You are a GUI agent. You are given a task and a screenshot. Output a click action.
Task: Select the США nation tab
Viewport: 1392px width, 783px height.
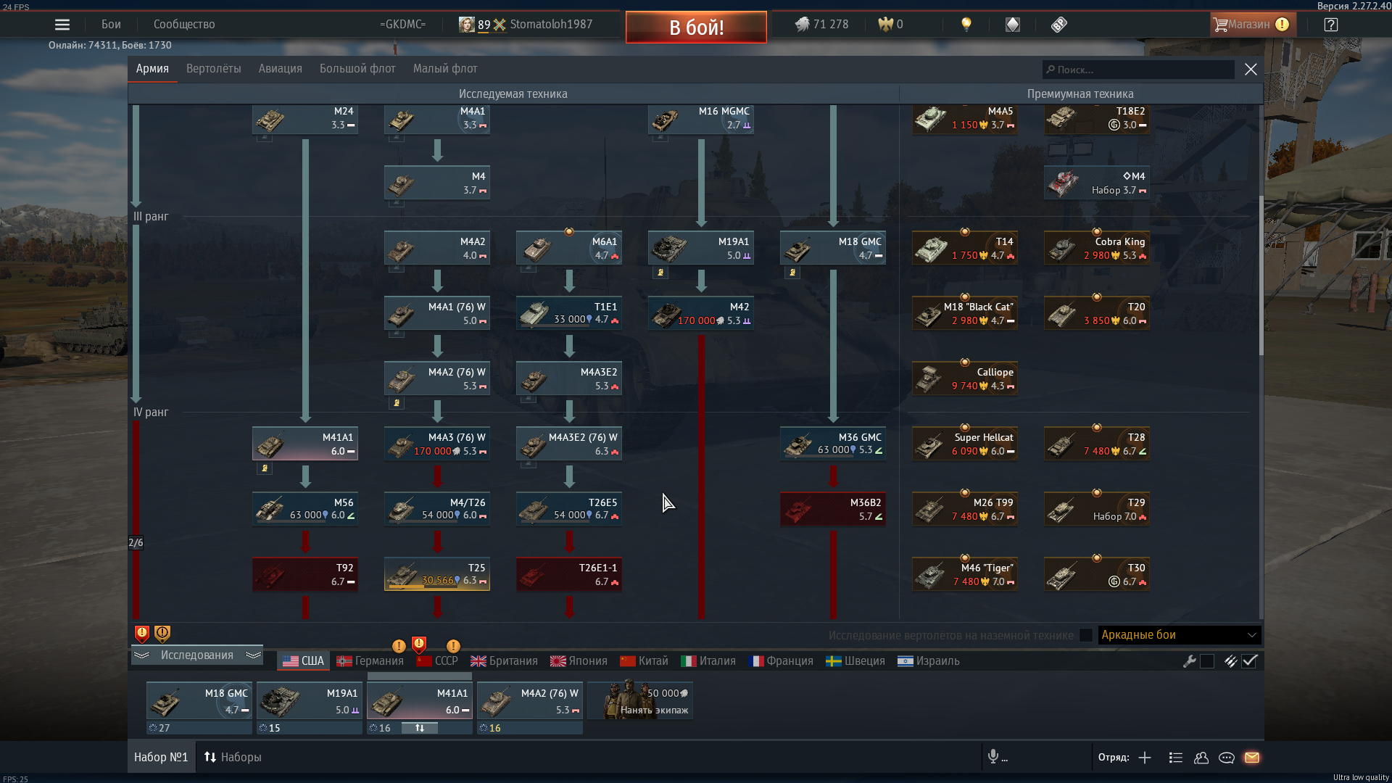point(303,661)
